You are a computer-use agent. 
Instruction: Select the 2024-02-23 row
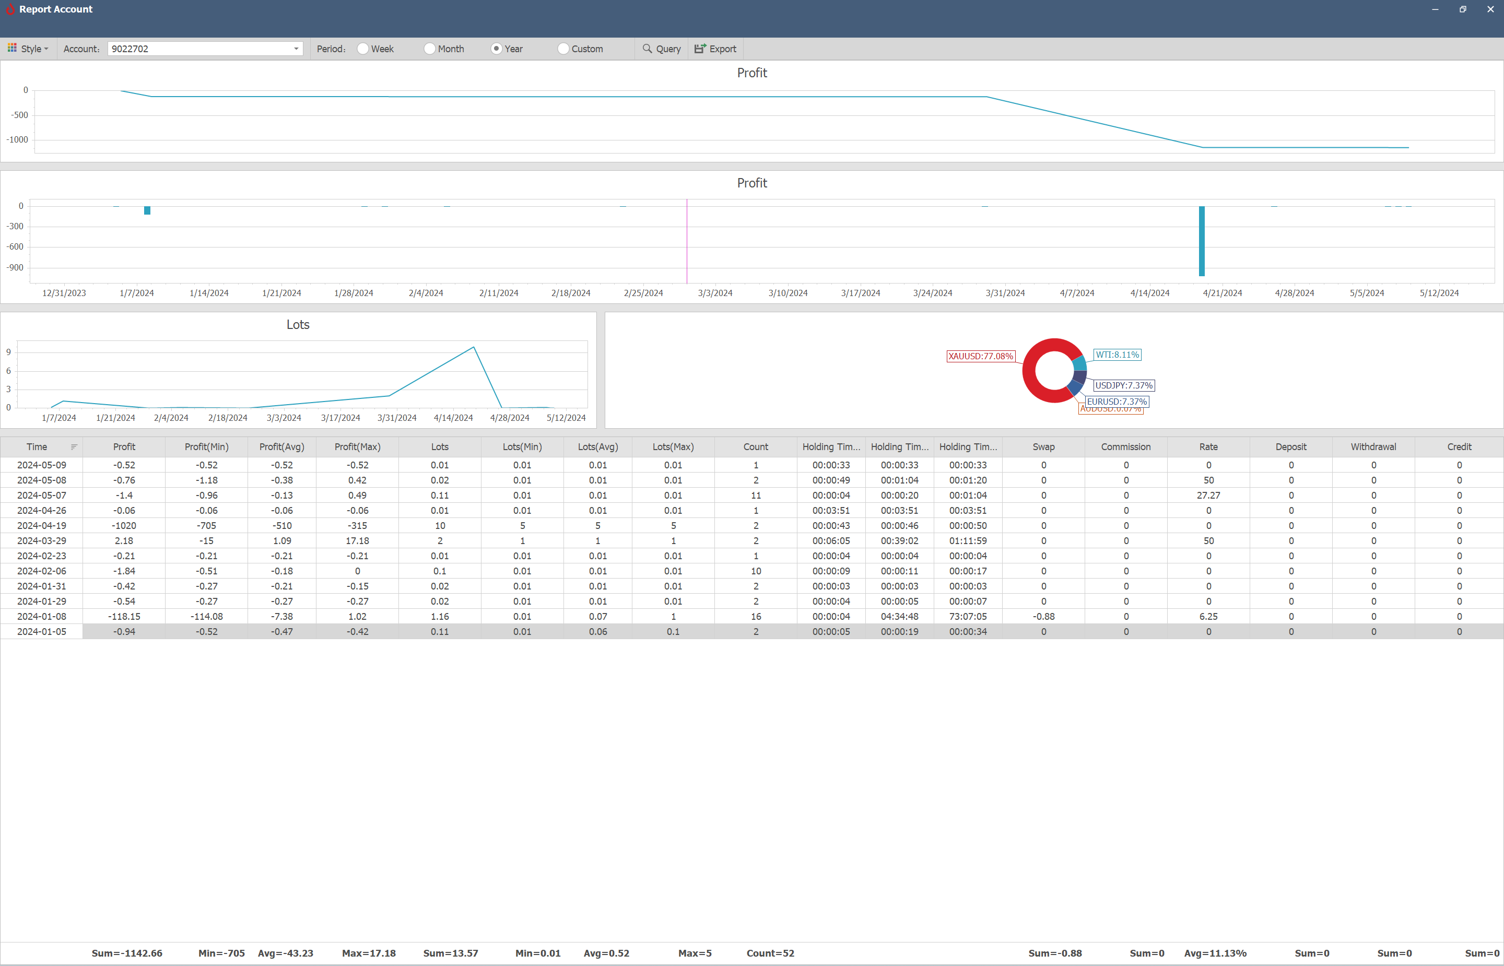pos(752,556)
